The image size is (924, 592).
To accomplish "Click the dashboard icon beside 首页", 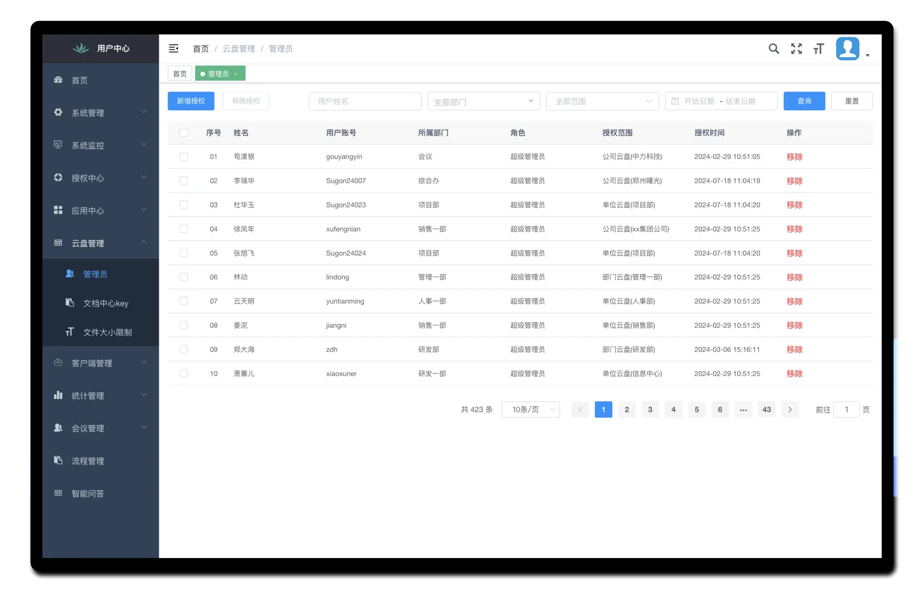I will coord(58,80).
